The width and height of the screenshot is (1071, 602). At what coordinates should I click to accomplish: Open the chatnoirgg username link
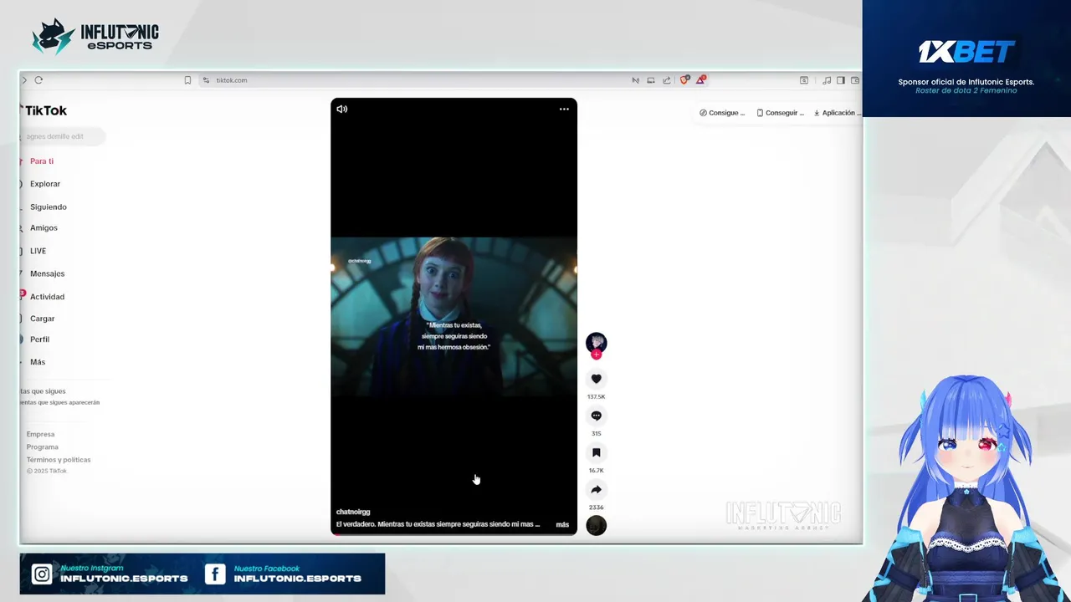tap(353, 512)
